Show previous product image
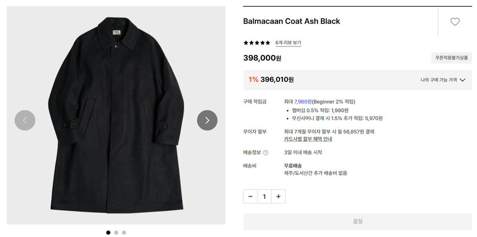Viewport: 477px width, 237px height. 25,120
